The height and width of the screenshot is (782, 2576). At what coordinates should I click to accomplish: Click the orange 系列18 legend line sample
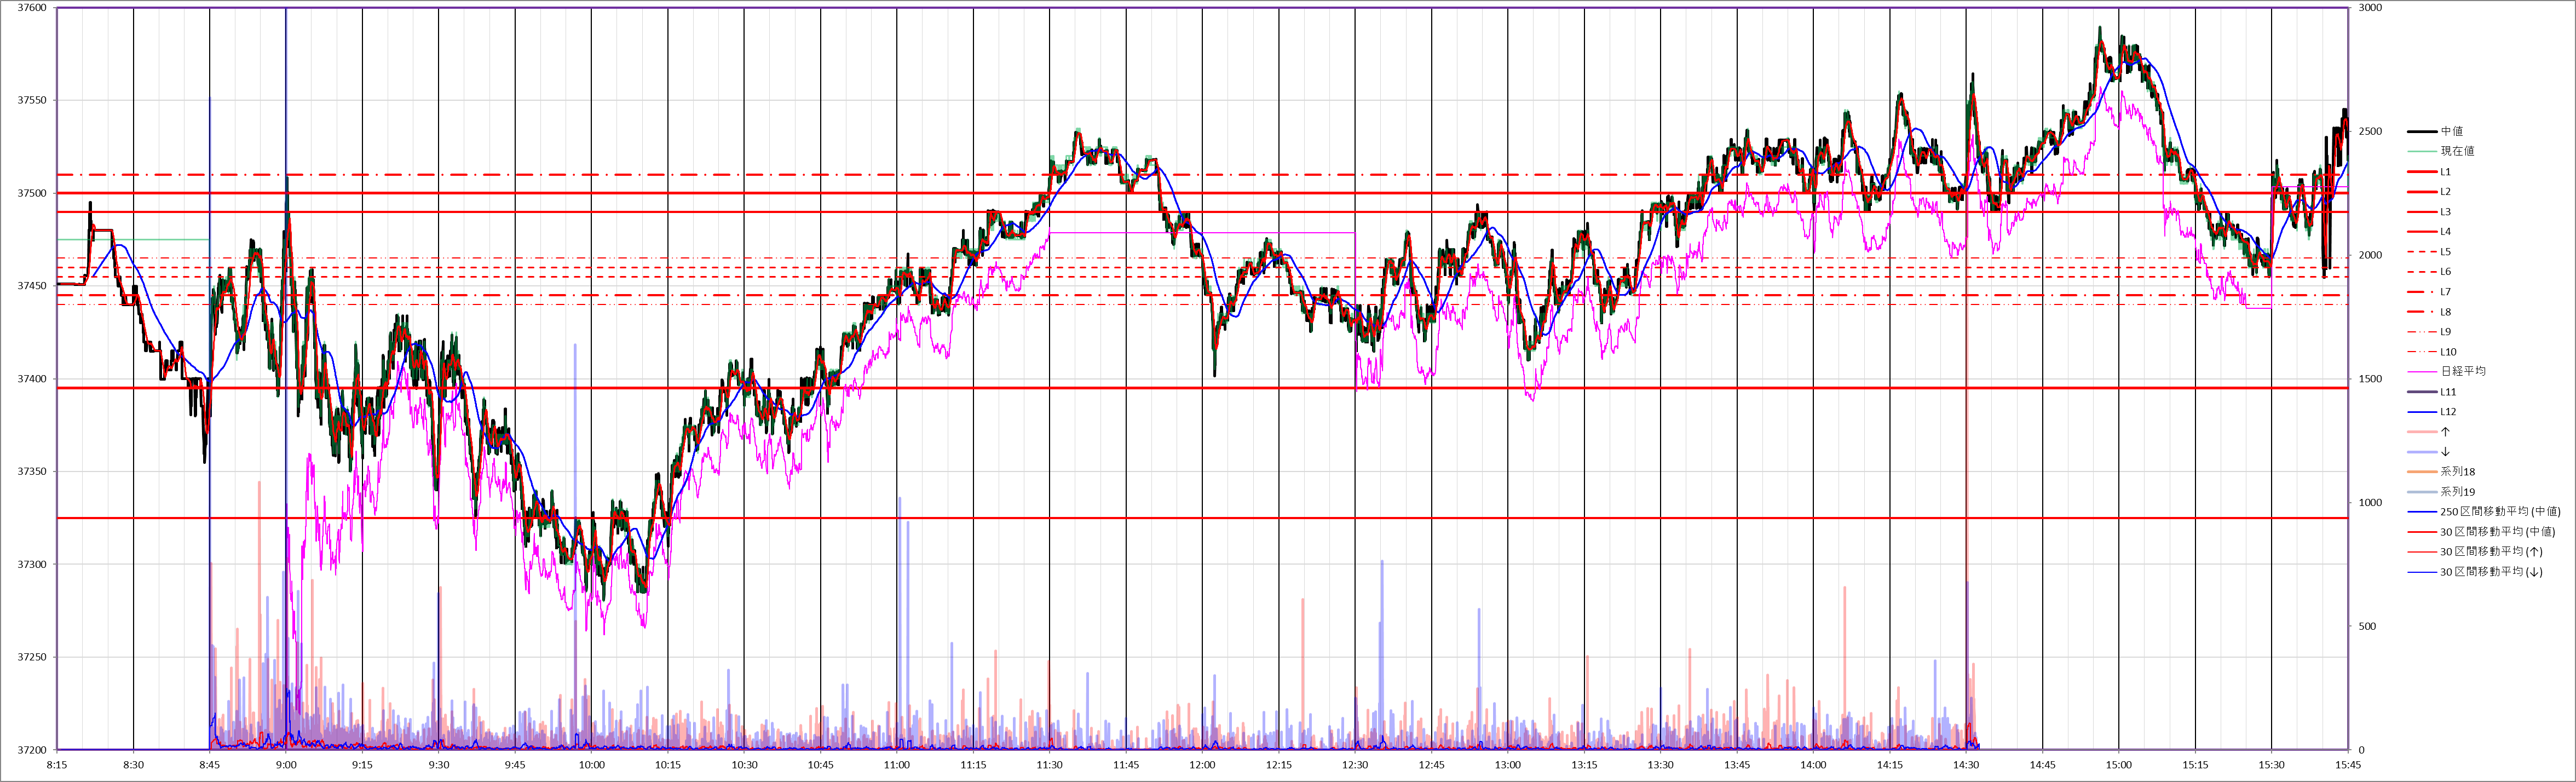click(2421, 472)
